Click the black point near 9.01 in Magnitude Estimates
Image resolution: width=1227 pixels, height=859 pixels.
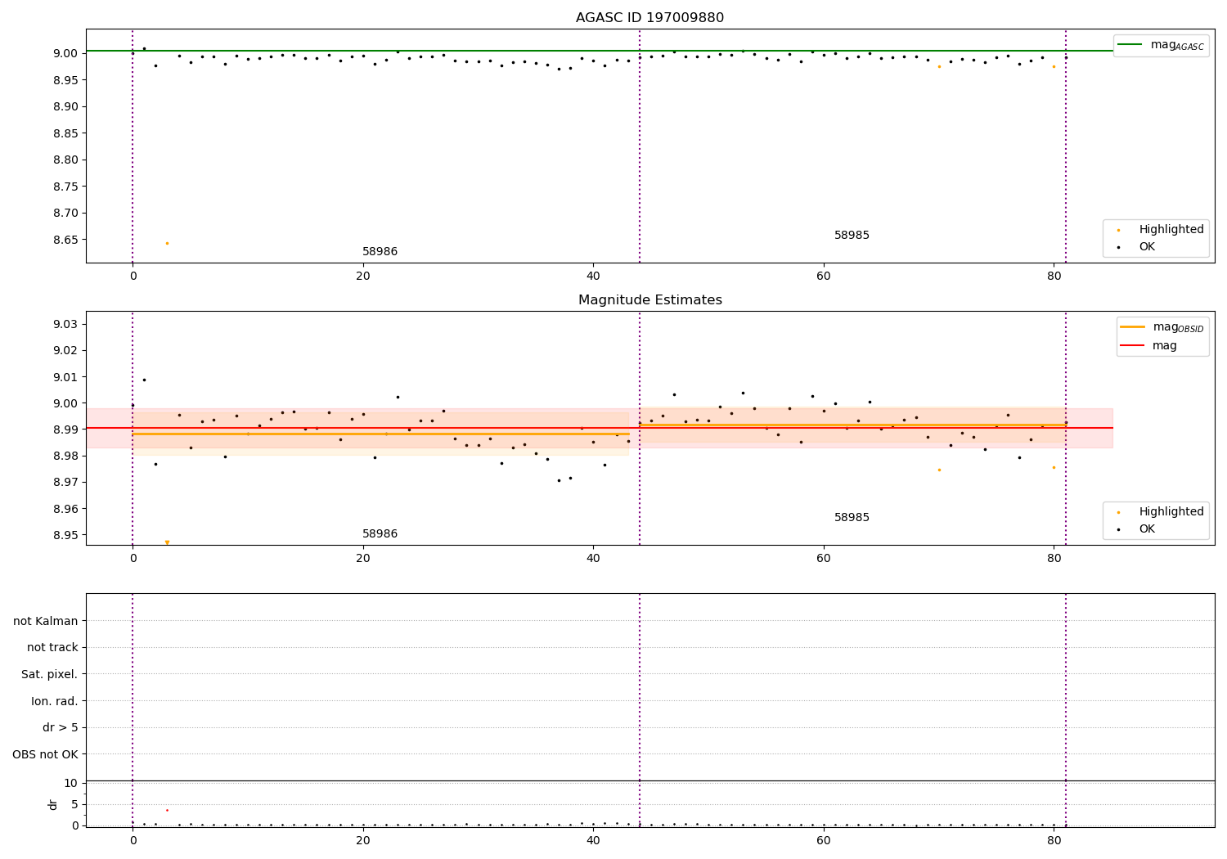pos(144,380)
